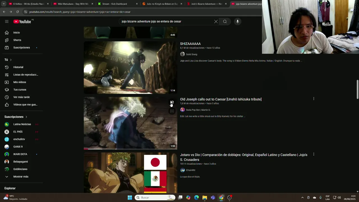Reload the page with the browser refresh button
This screenshot has height=202, width=359.
(x=17, y=12)
